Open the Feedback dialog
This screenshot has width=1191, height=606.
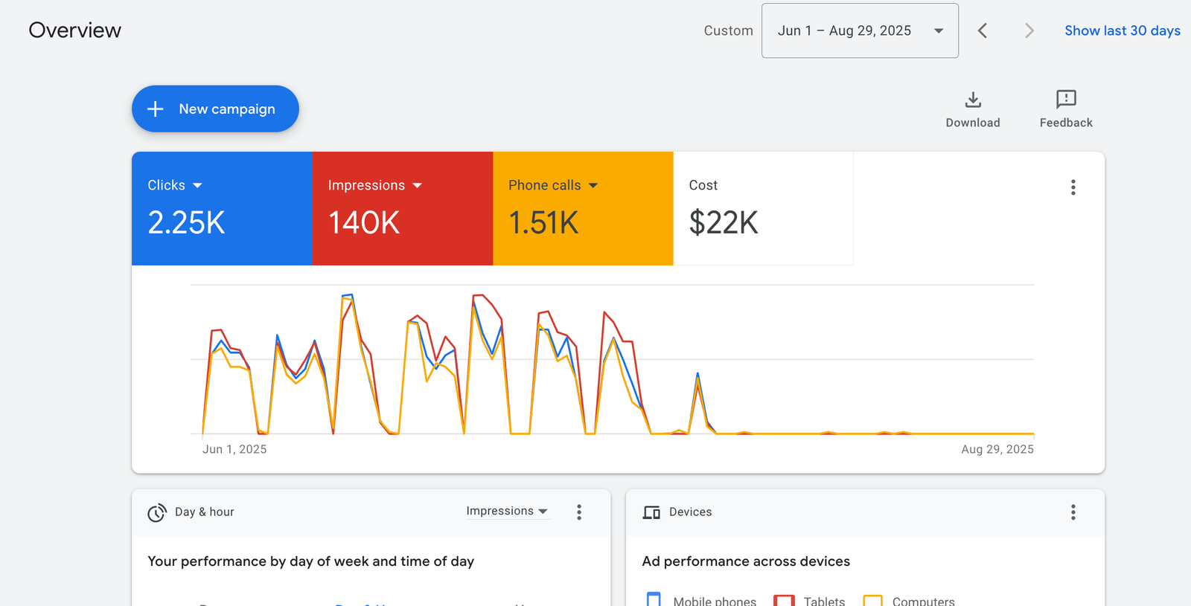[x=1065, y=109]
